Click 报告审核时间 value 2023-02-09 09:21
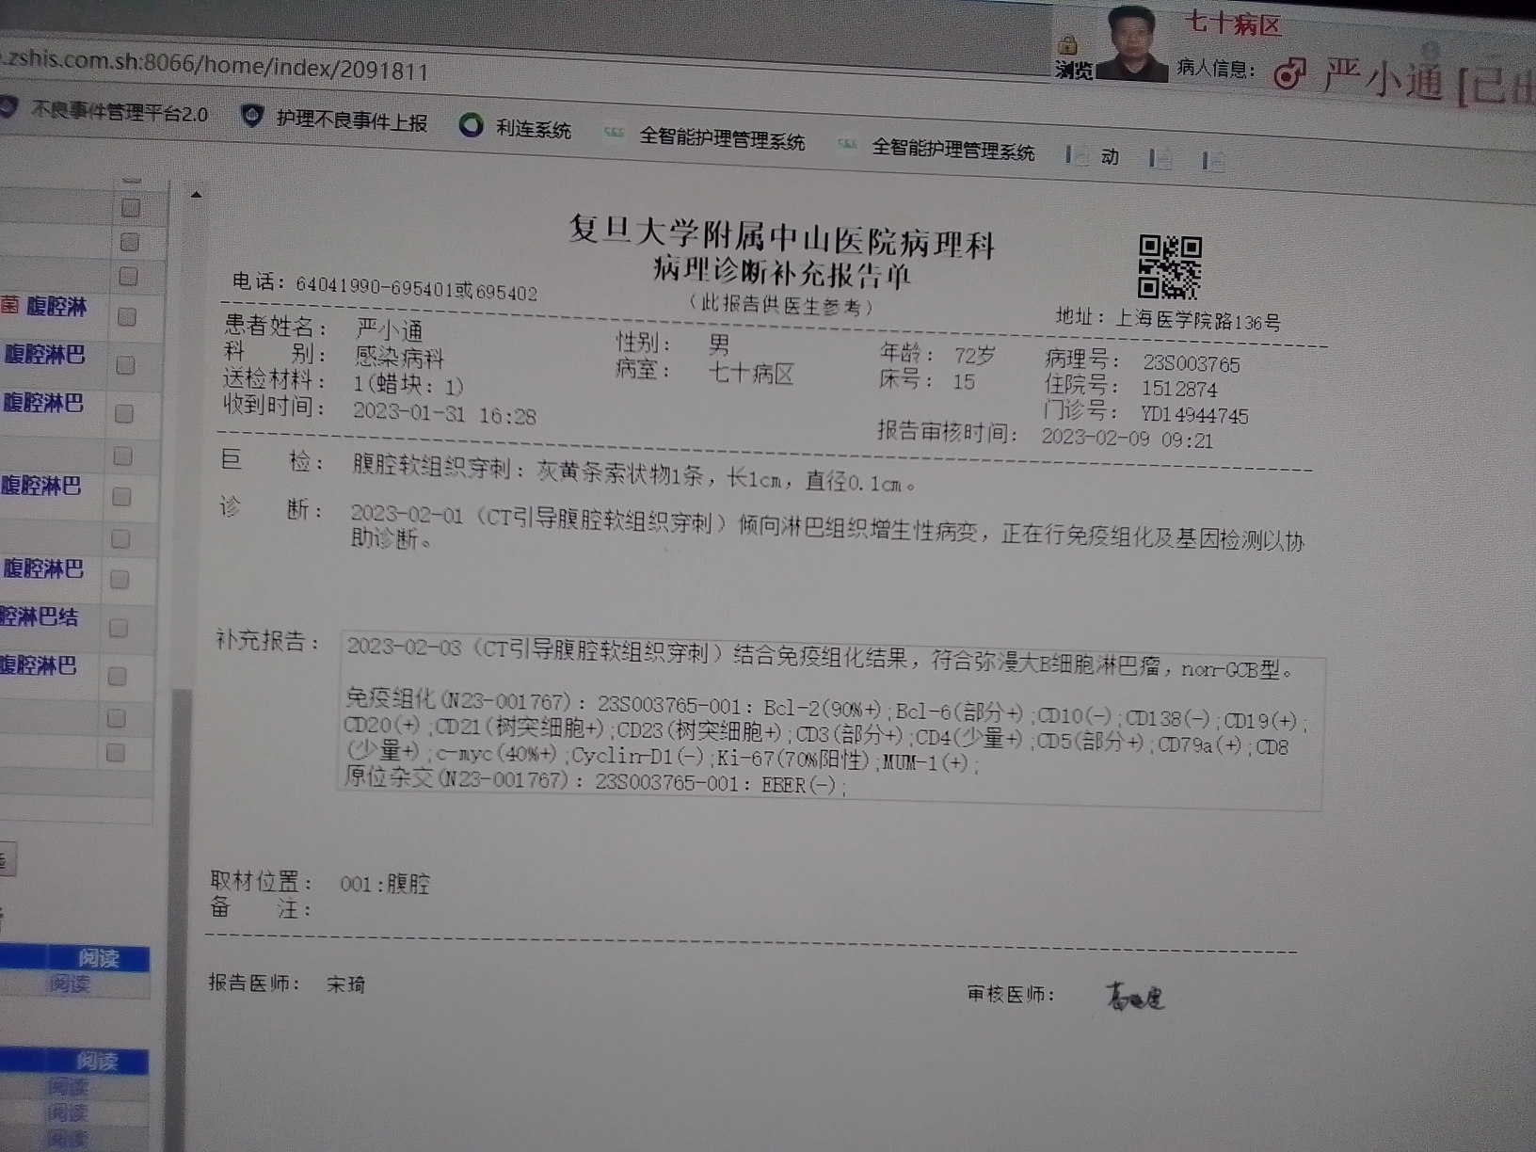The width and height of the screenshot is (1536, 1152). tap(1127, 439)
